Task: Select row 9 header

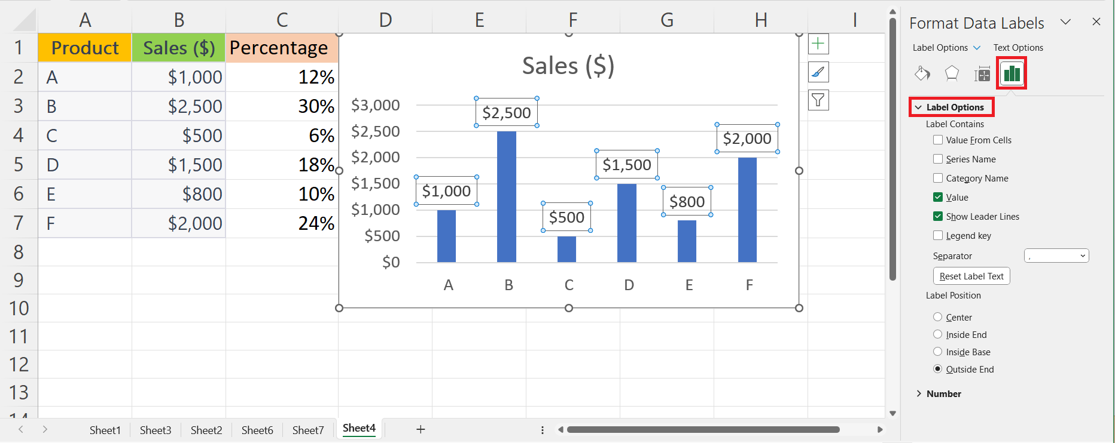Action: (x=19, y=280)
